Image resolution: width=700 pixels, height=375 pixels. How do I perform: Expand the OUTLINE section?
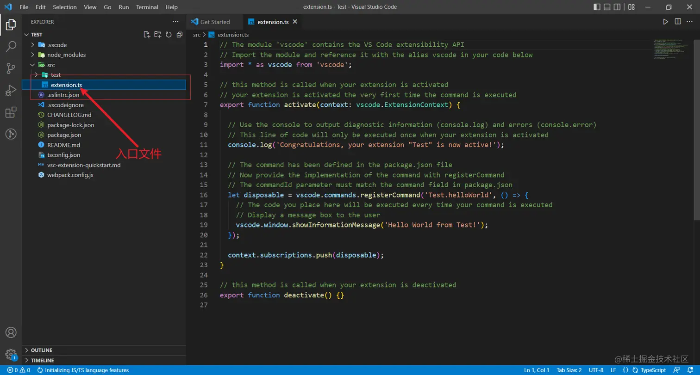[x=41, y=350]
